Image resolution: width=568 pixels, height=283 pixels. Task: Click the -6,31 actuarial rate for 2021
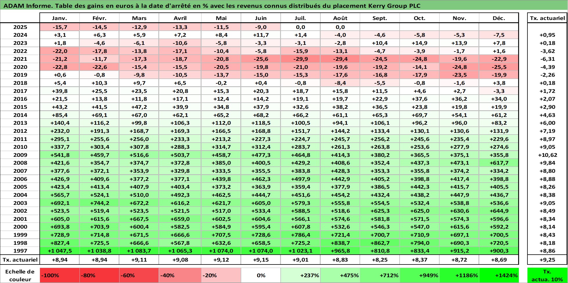[547, 59]
